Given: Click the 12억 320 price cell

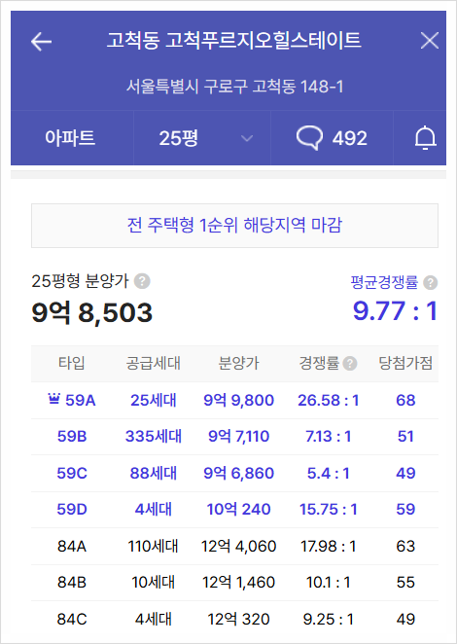Looking at the screenshot, I should (x=238, y=620).
